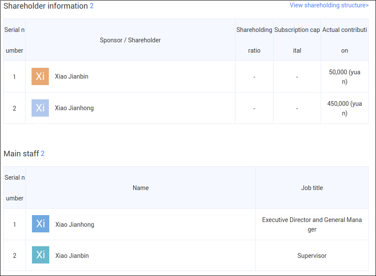Click Xiao Jianbin's teal avatar in Main staff
376x276 pixels.
point(41,255)
